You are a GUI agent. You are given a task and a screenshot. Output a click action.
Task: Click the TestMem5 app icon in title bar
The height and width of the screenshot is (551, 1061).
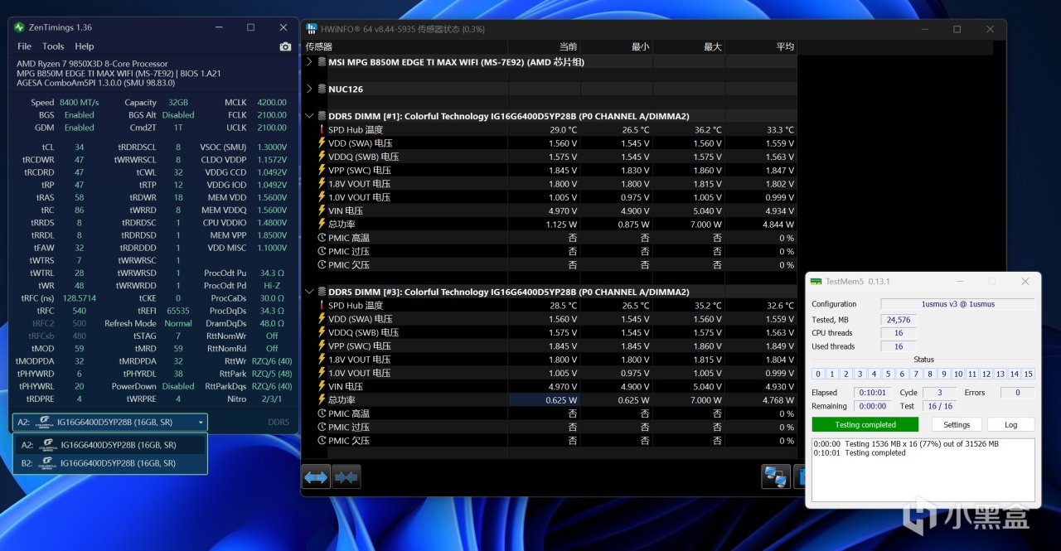816,282
